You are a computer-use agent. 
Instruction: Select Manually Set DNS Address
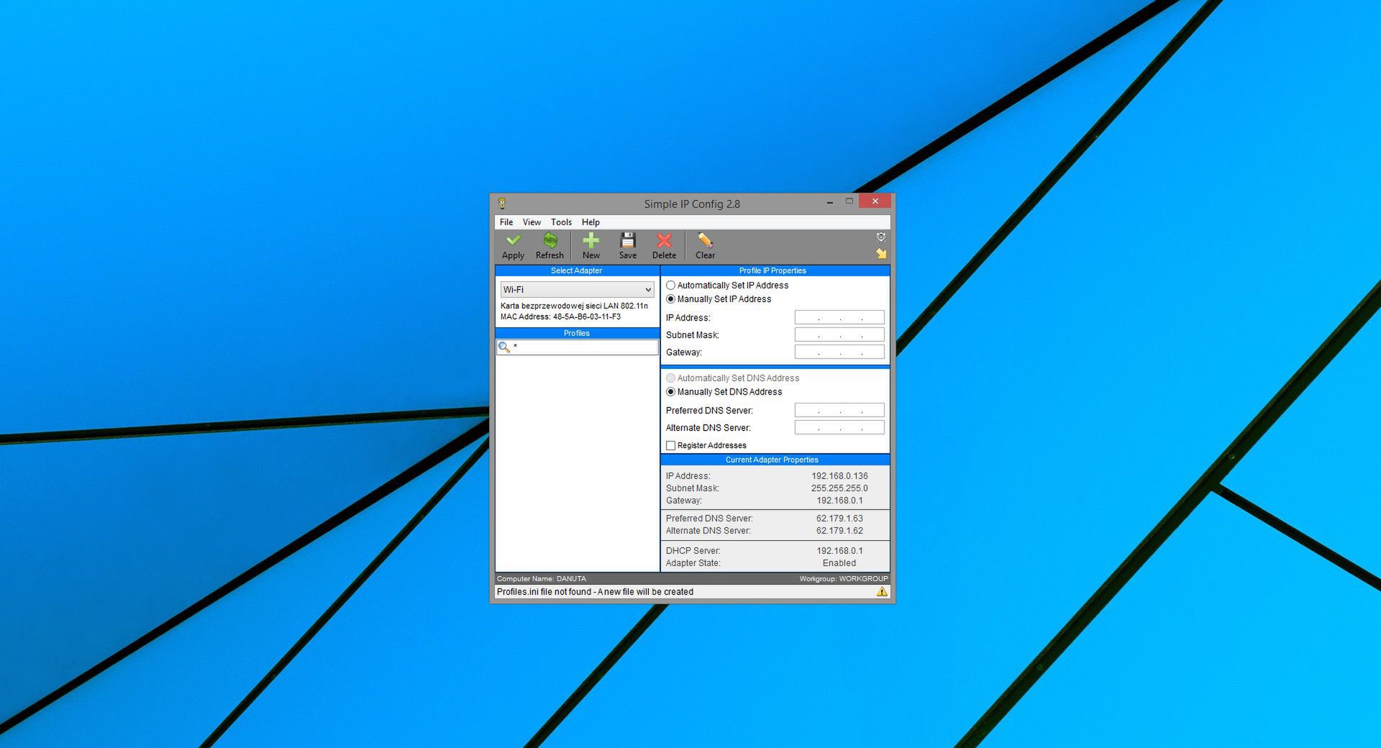coord(670,392)
